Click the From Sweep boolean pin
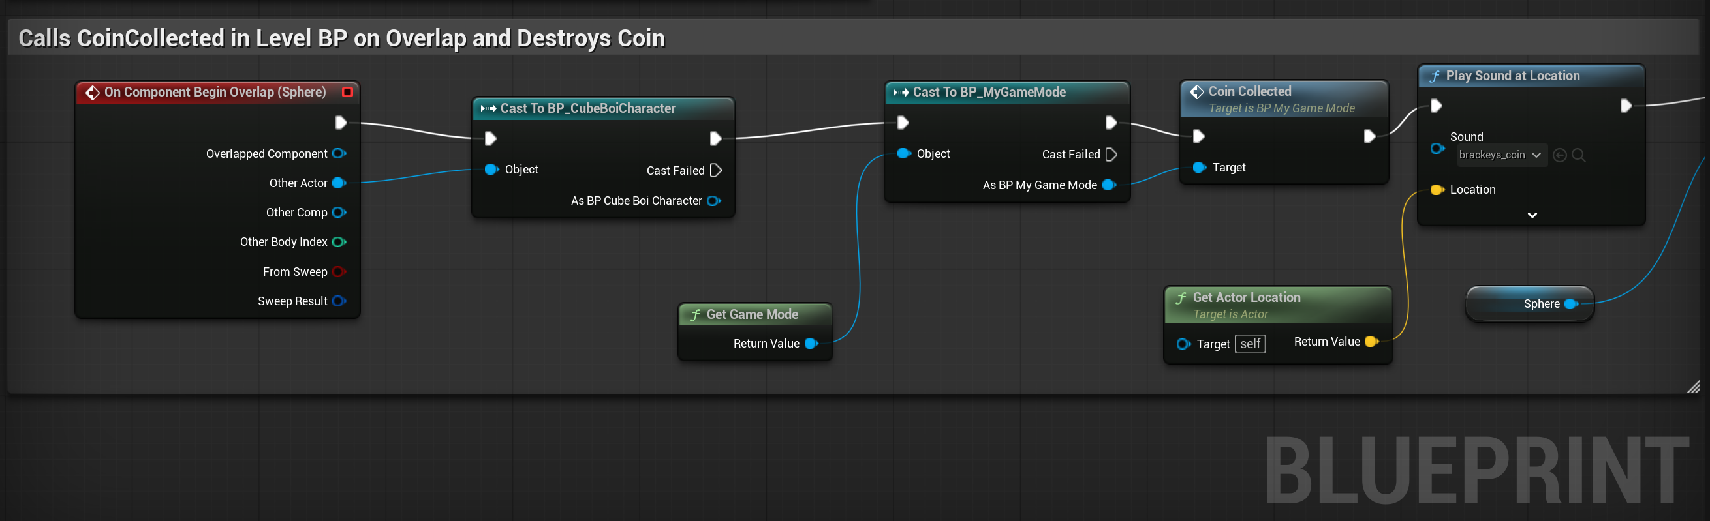 click(339, 272)
